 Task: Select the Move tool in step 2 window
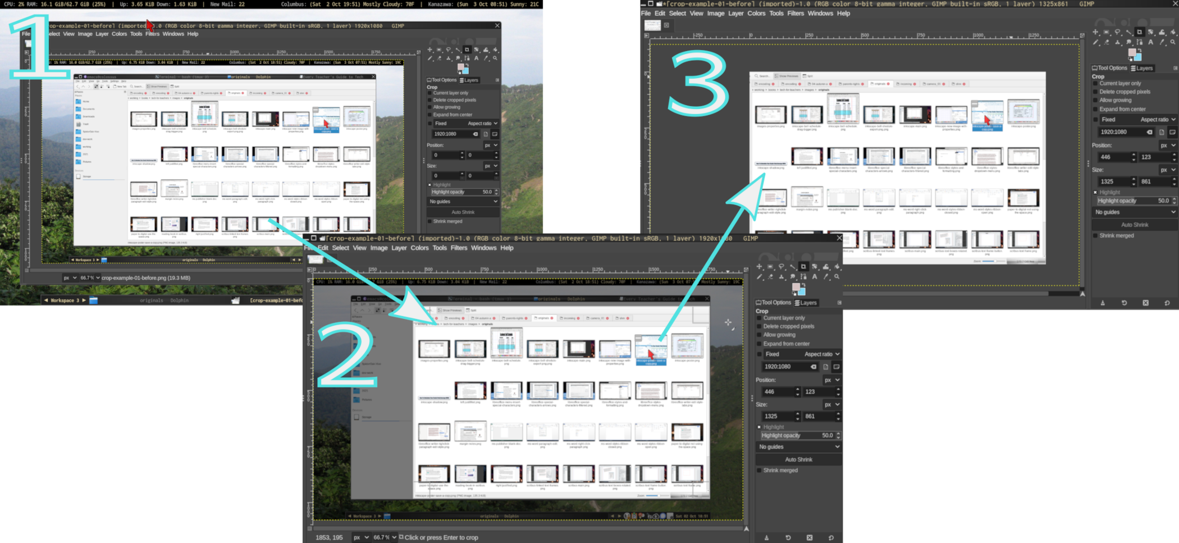(x=759, y=266)
